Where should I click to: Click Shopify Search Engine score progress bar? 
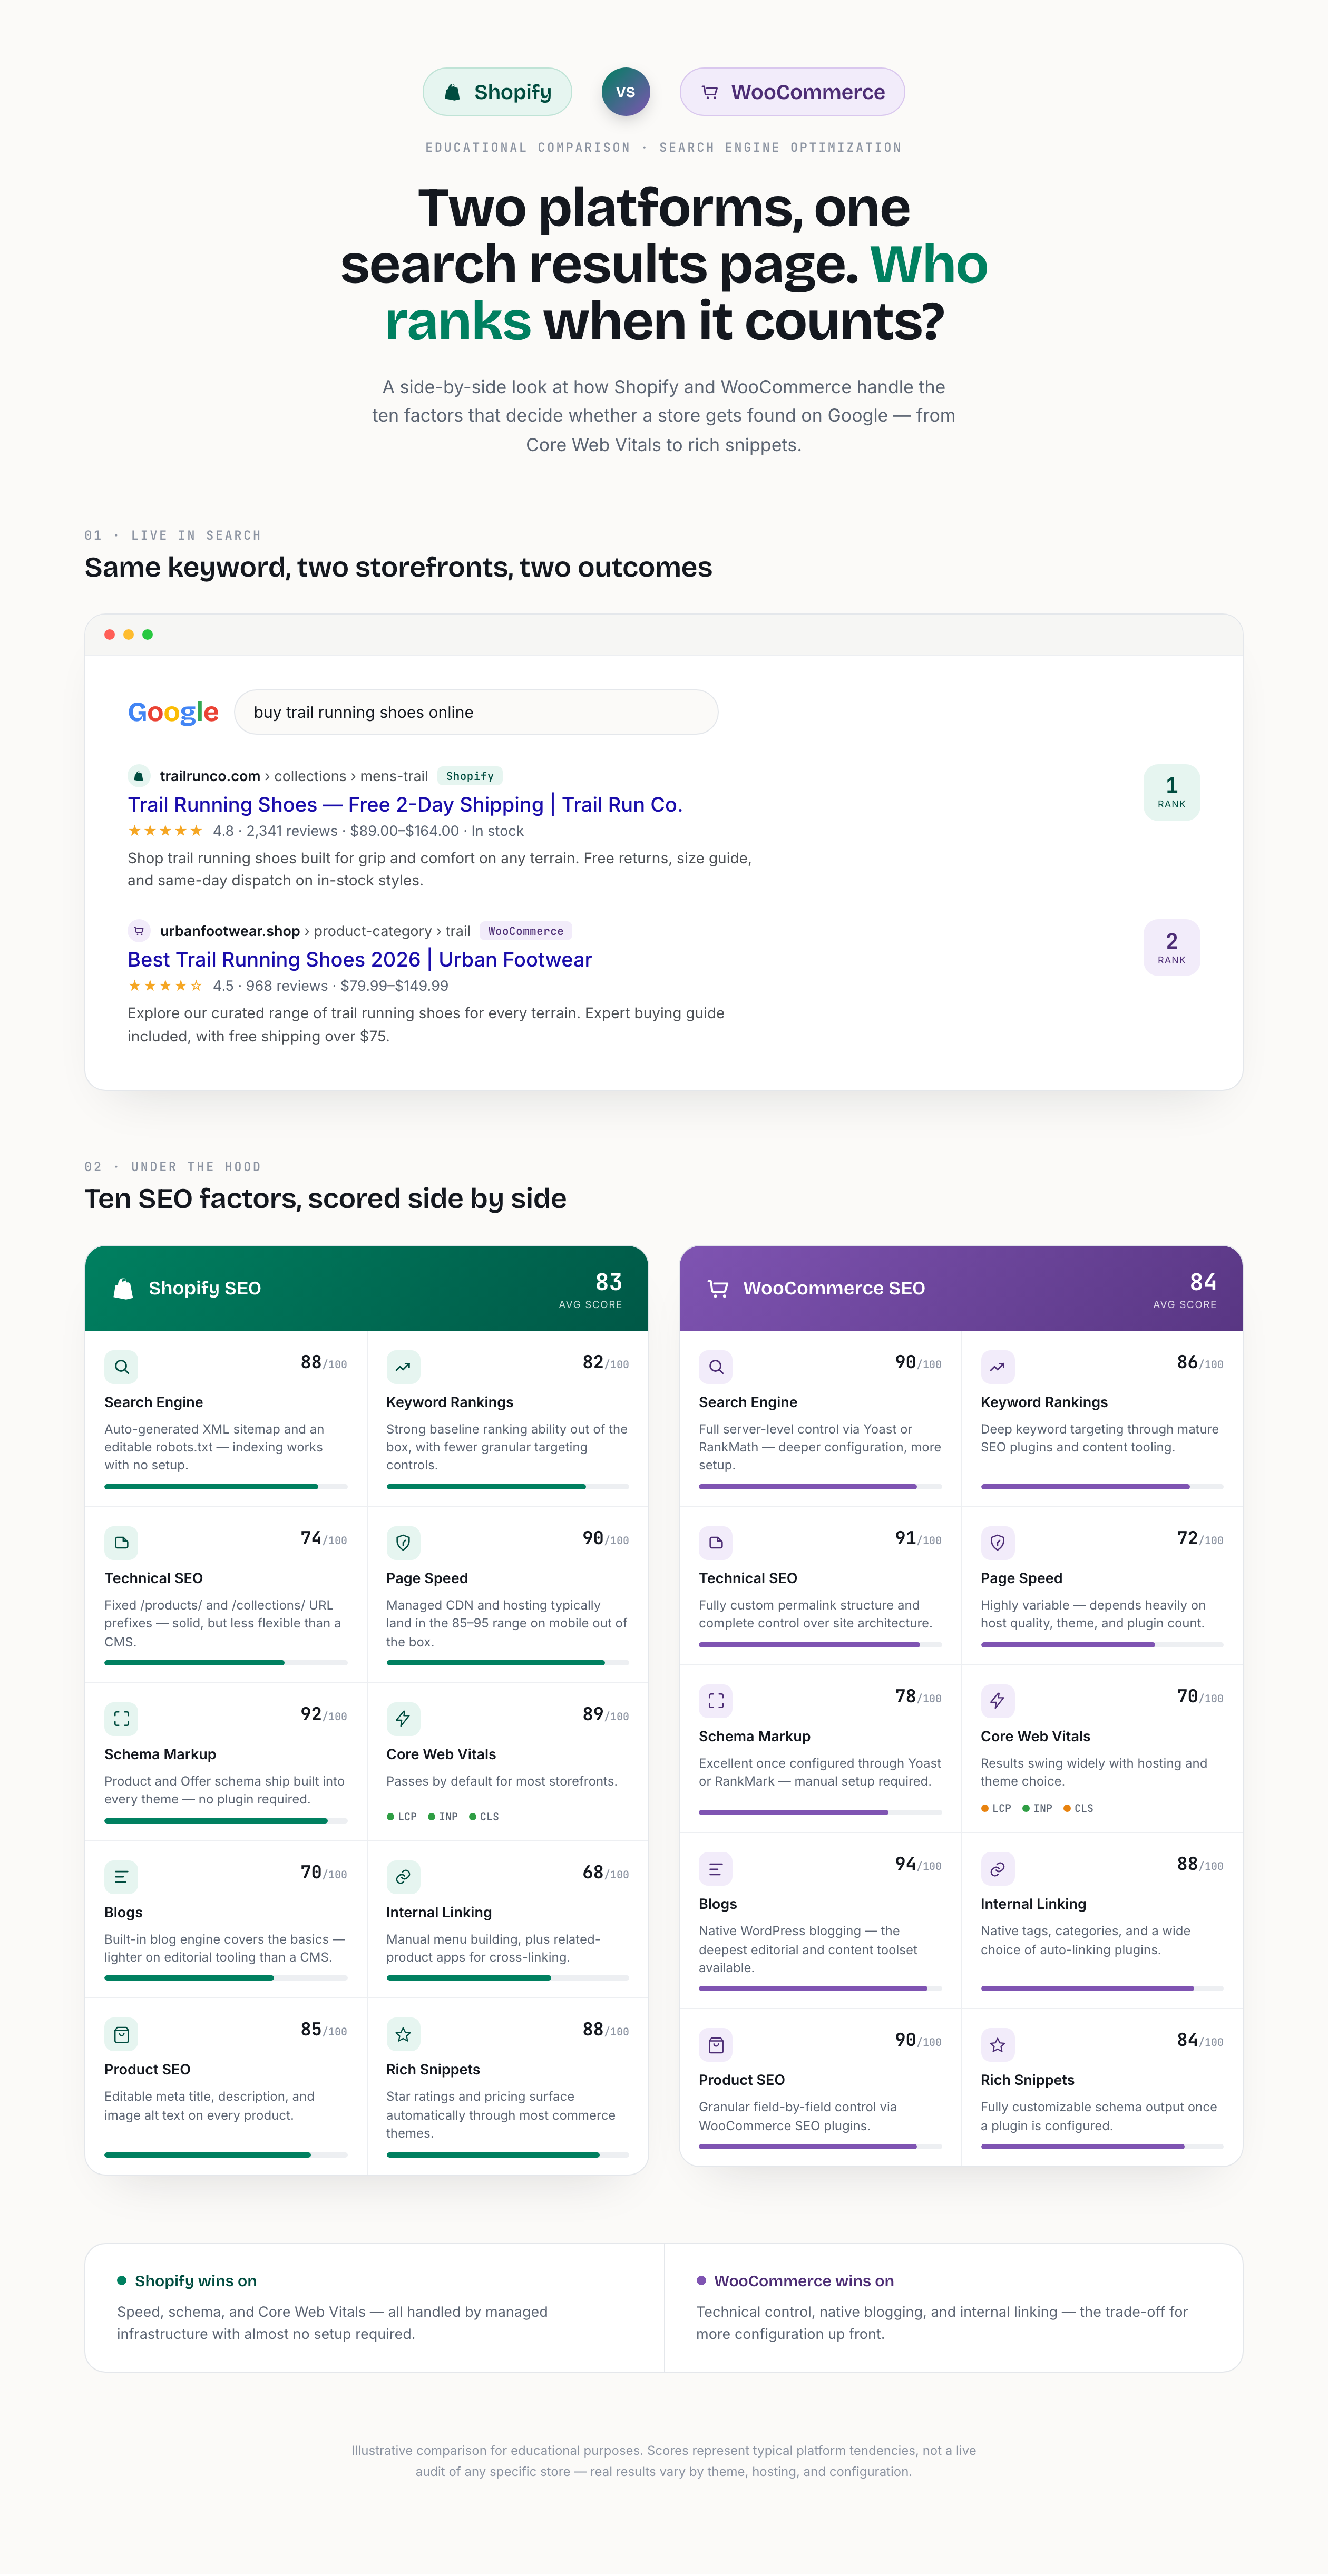pyautogui.click(x=226, y=1487)
